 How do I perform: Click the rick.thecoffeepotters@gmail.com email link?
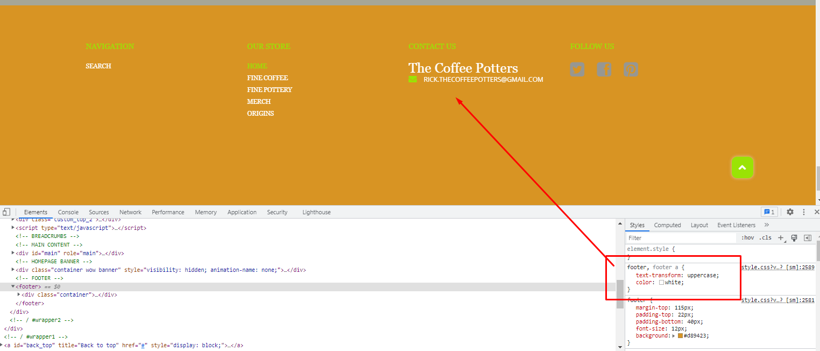click(483, 80)
